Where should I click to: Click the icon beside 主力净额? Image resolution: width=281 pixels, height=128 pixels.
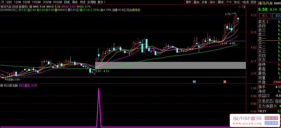click(275, 106)
